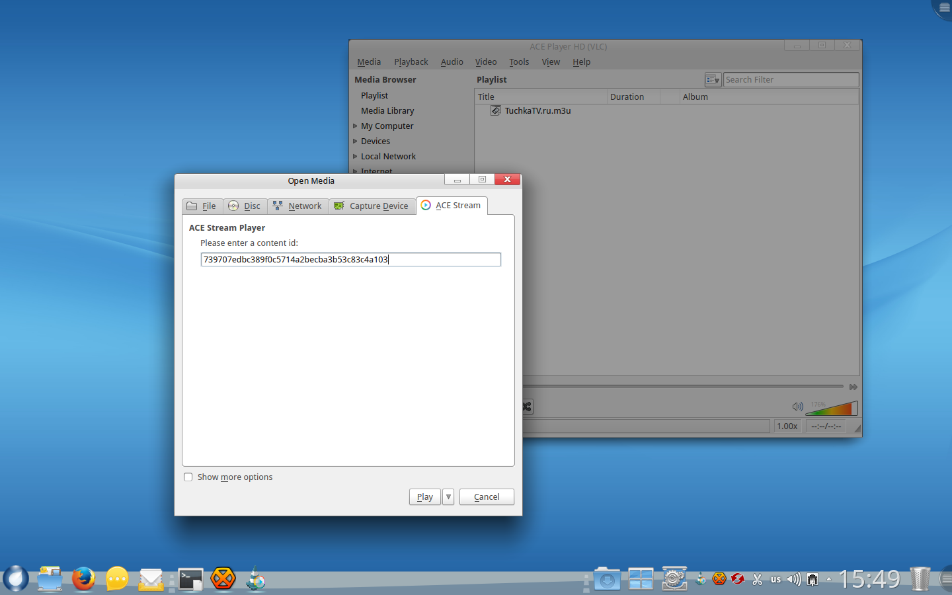Screen dimensions: 952x595
Task: Expand the Local Network tree node
Action: click(x=355, y=157)
